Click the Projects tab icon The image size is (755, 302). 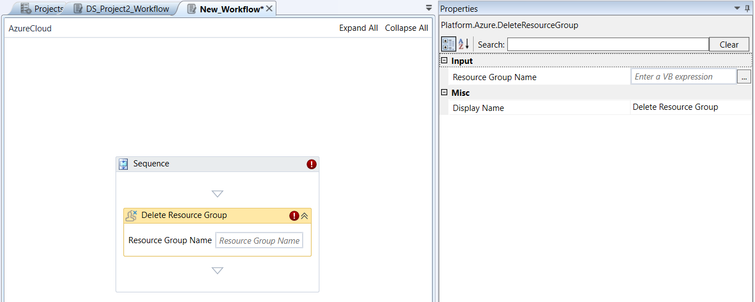point(26,8)
